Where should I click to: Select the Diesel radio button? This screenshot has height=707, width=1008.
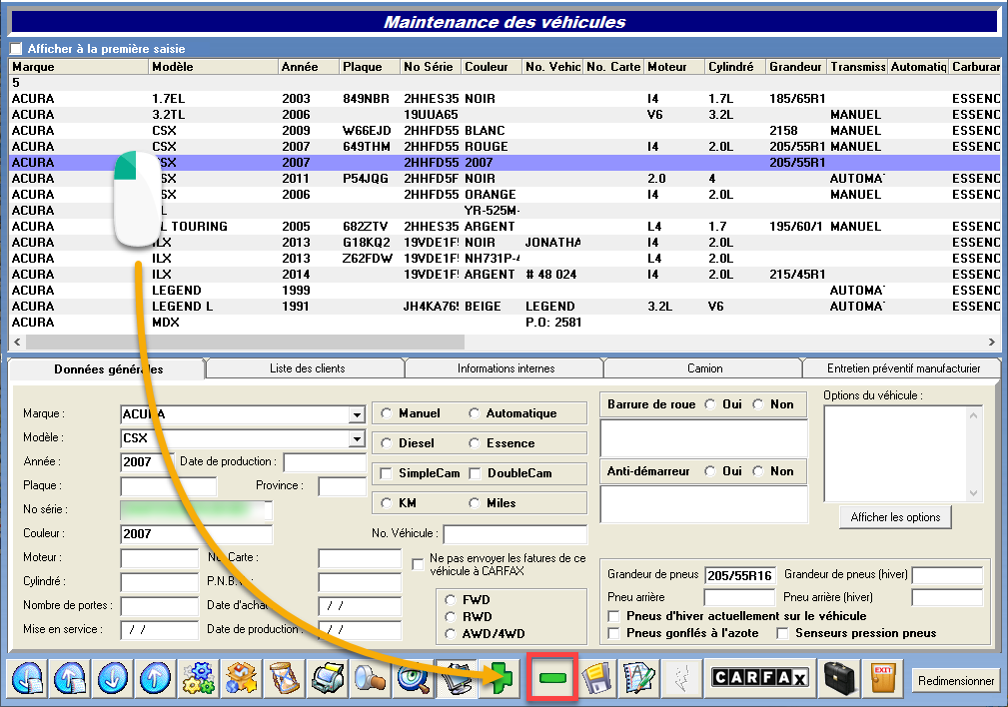click(x=387, y=442)
